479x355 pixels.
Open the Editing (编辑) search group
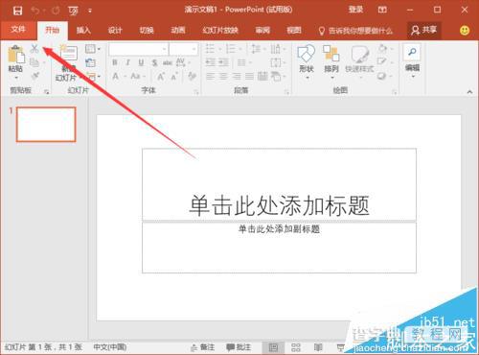pyautogui.click(x=412, y=60)
